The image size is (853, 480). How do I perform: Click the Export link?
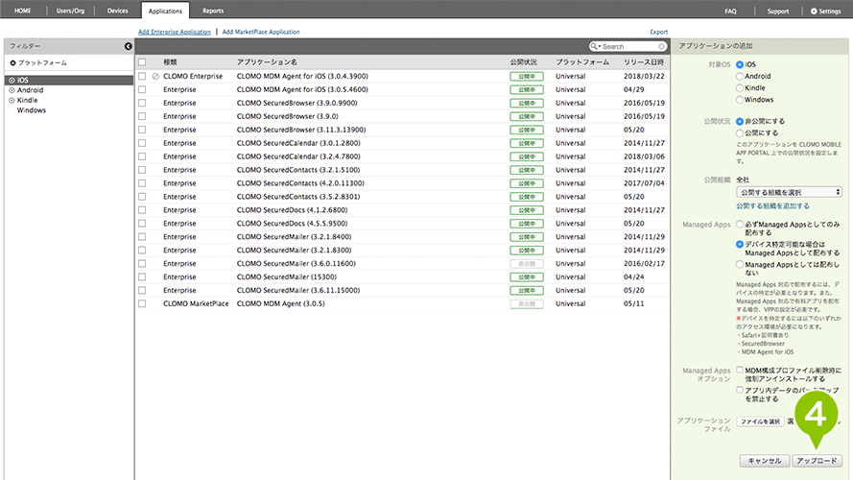point(659,32)
